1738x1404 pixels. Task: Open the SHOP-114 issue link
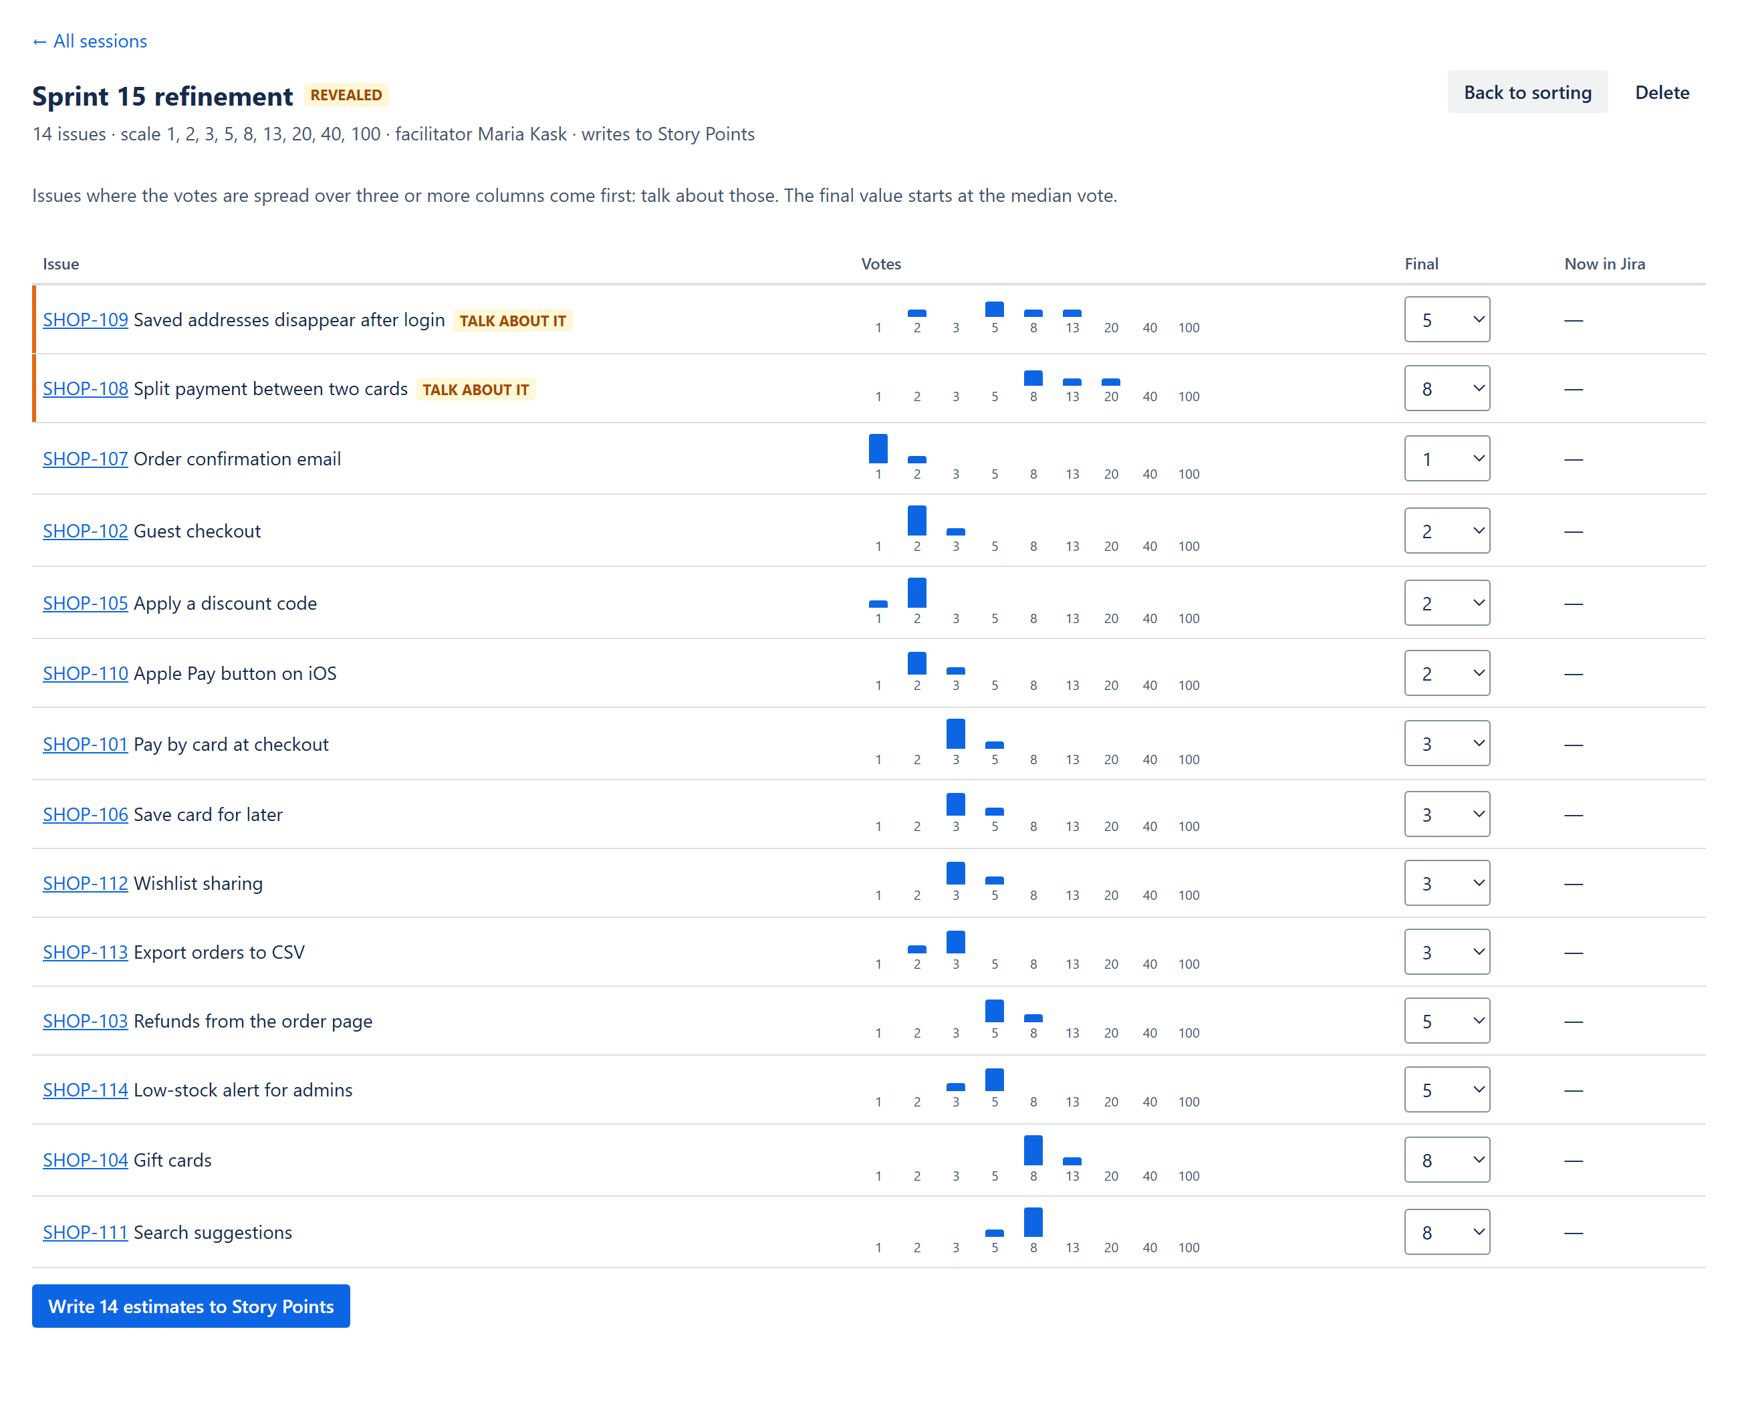[x=85, y=1089]
